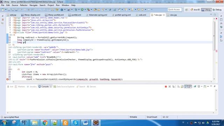Screen dimensions: 224x126
Task: Switch to the Liferay perspective
Action: pos(206,10)
